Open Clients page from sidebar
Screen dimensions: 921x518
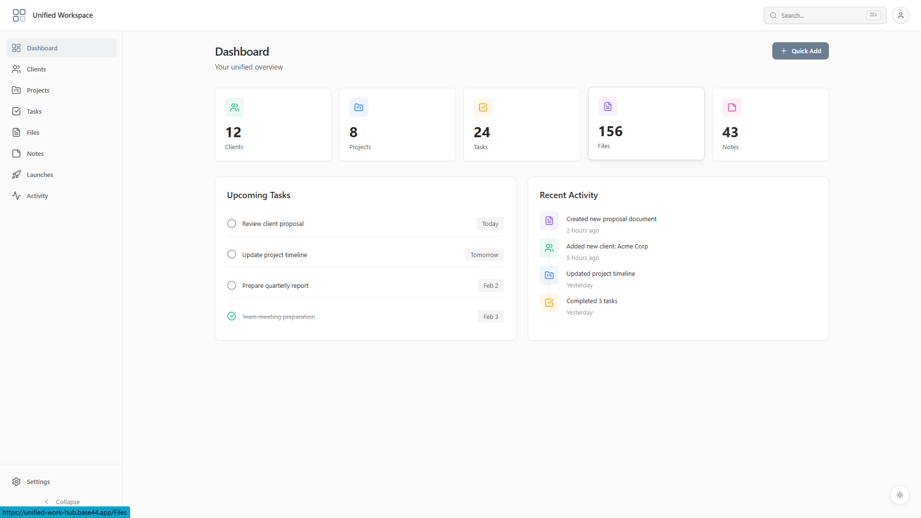click(x=61, y=69)
